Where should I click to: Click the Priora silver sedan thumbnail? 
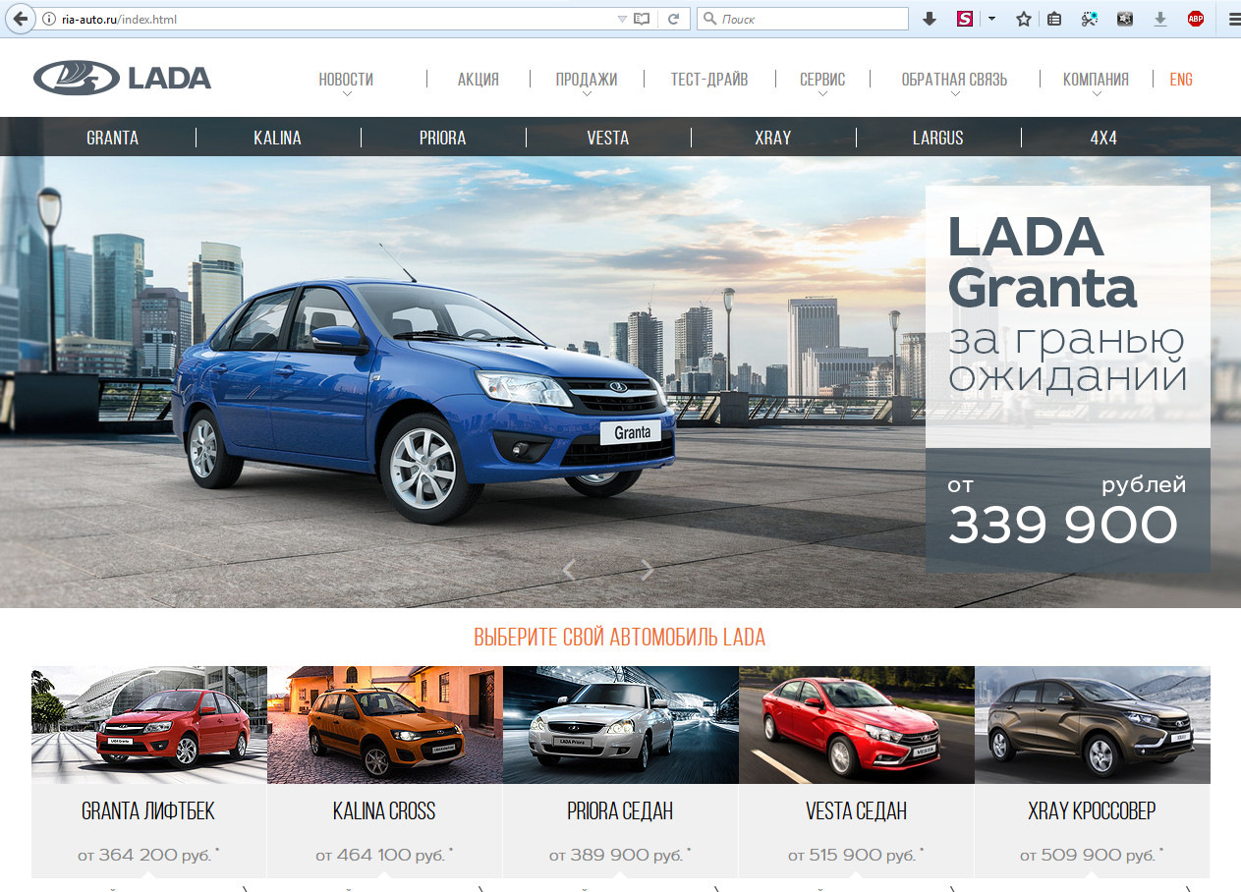pyautogui.click(x=621, y=725)
